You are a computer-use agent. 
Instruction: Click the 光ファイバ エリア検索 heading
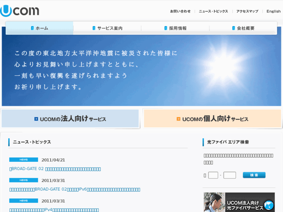pos(228,142)
